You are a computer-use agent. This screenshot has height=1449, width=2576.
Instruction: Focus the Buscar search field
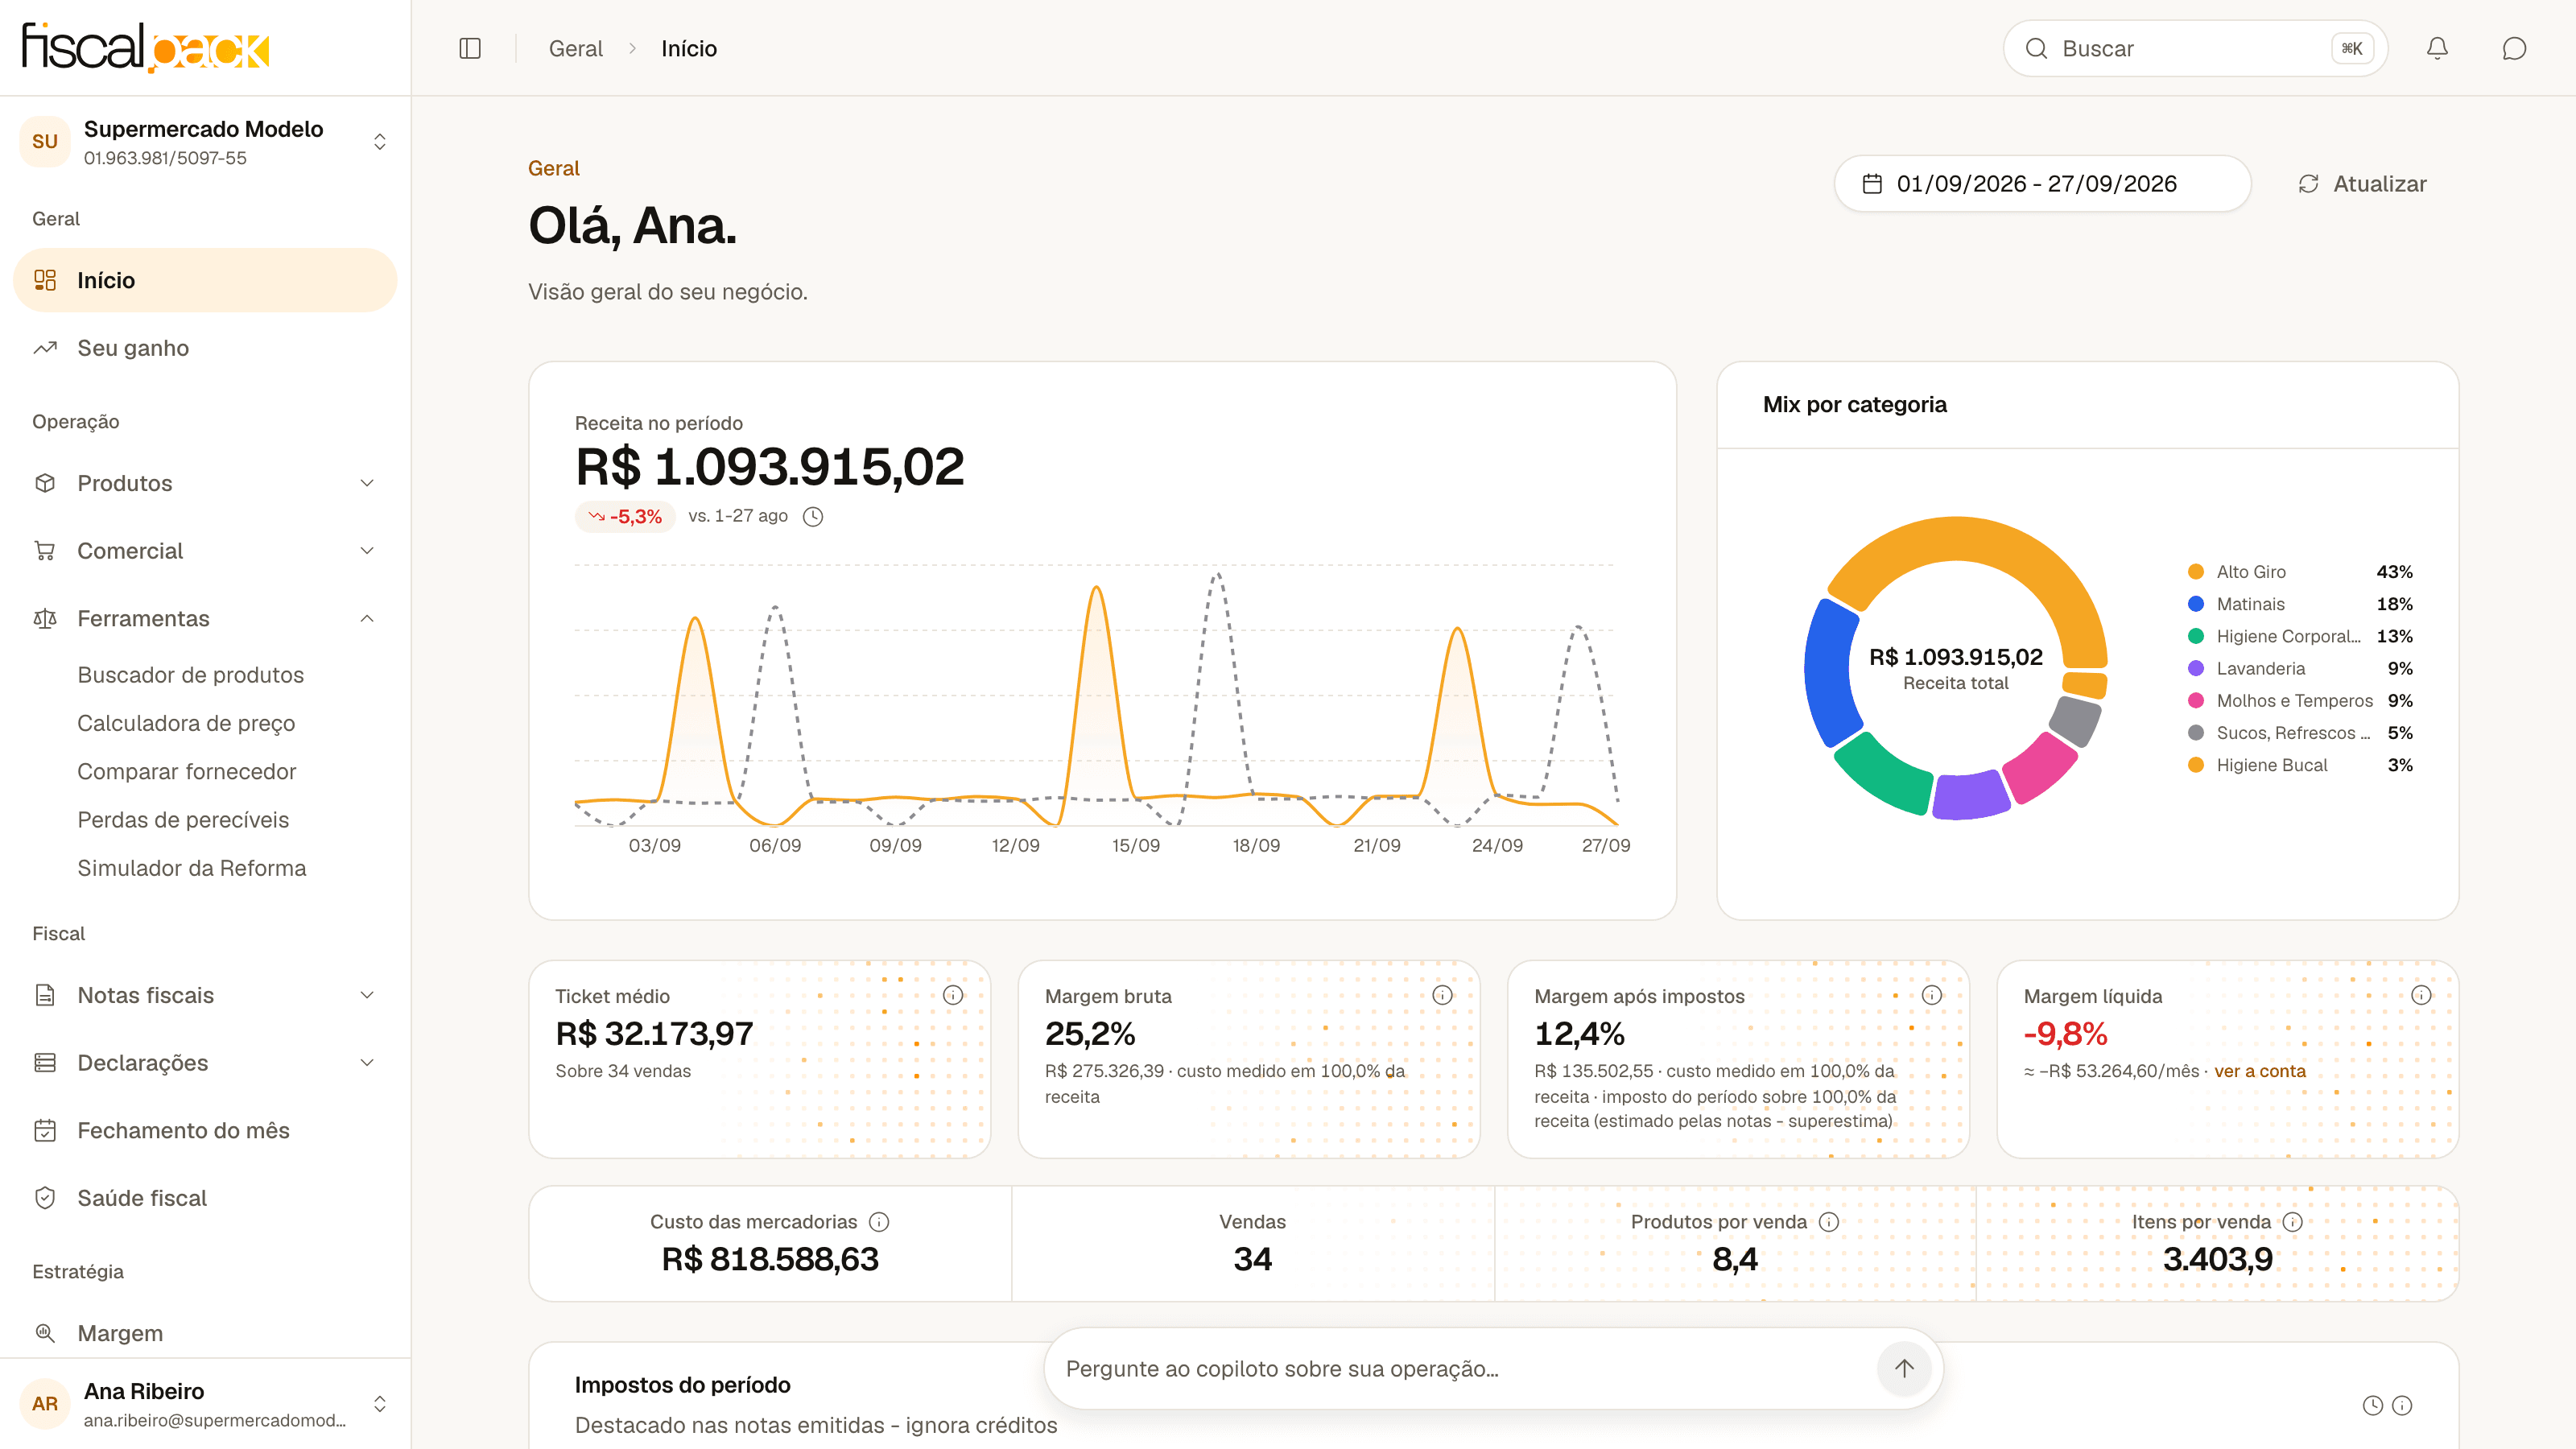coord(2195,48)
